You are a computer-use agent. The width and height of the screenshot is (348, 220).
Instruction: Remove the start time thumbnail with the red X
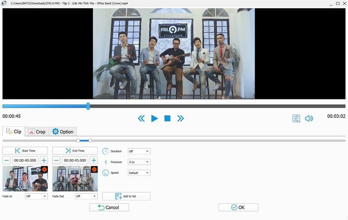tap(44, 170)
